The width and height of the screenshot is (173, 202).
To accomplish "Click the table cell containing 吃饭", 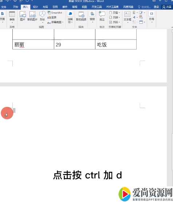I will pos(116,44).
